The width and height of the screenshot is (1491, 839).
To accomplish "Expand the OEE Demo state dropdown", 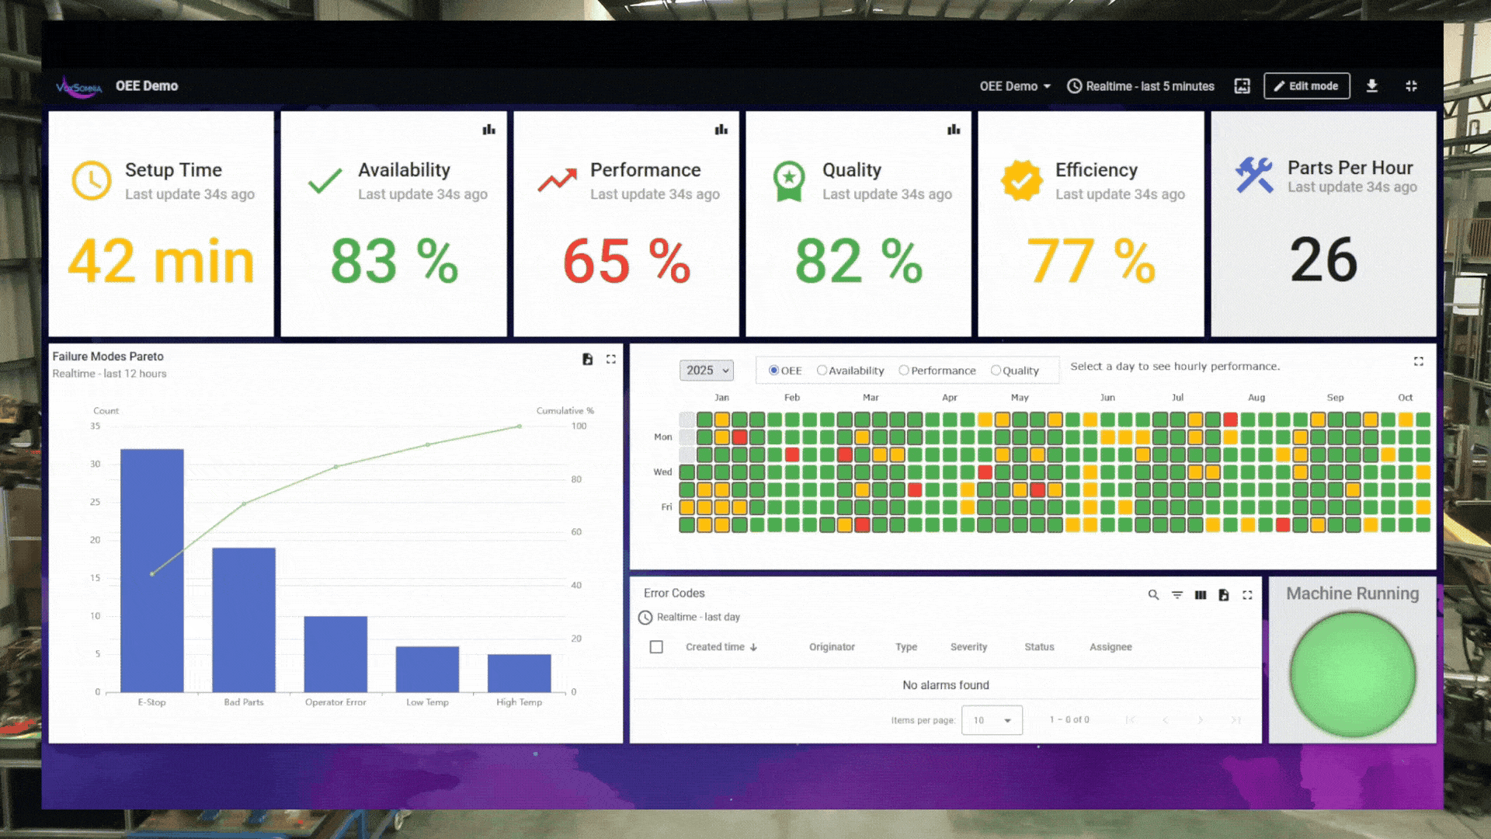I will click(1015, 86).
